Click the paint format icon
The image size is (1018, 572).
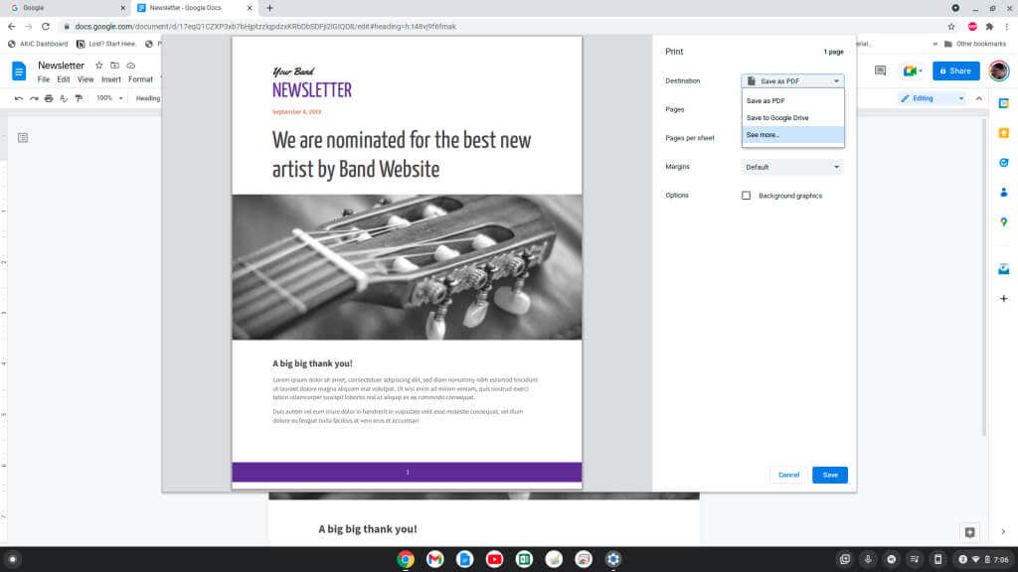[79, 98]
